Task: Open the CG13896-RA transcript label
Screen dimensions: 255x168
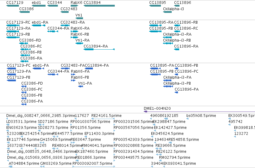Action: (186, 46)
